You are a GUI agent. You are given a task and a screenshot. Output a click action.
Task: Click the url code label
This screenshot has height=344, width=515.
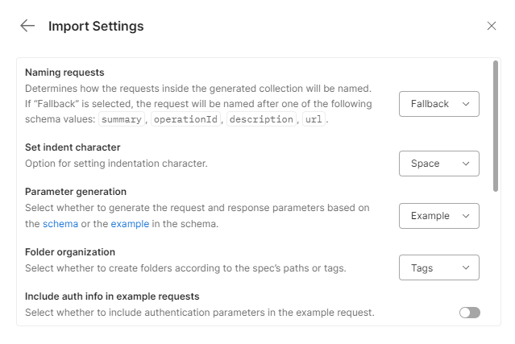coord(314,119)
